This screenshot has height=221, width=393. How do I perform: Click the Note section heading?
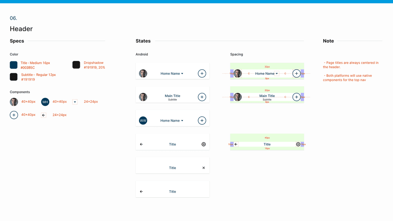(329, 41)
